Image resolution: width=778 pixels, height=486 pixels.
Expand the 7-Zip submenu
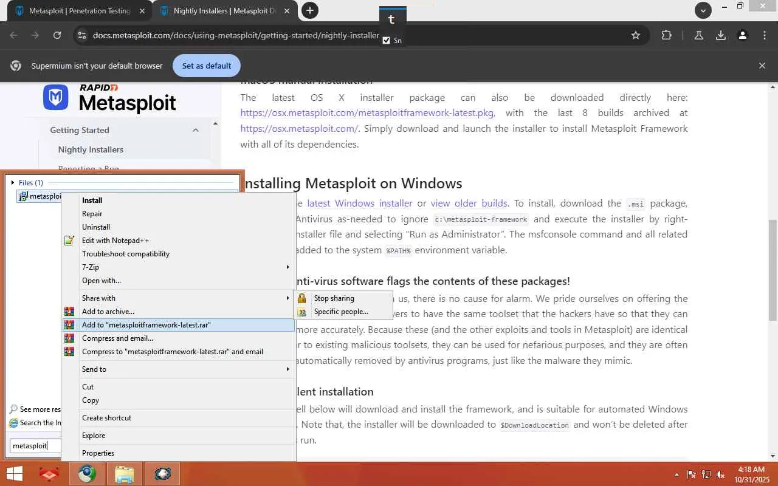tap(179, 267)
